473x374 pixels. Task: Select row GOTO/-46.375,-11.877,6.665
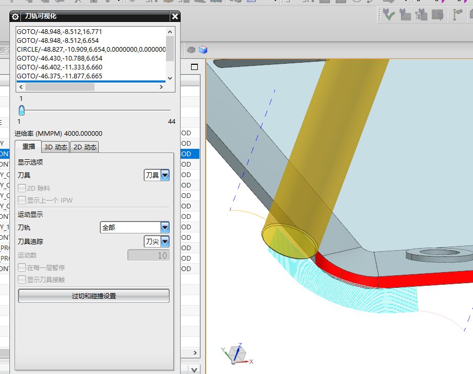[x=91, y=76]
